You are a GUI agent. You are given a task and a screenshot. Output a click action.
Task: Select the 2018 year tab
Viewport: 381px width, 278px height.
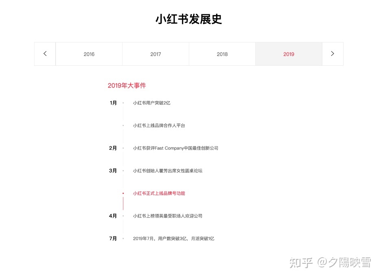pyautogui.click(x=222, y=53)
